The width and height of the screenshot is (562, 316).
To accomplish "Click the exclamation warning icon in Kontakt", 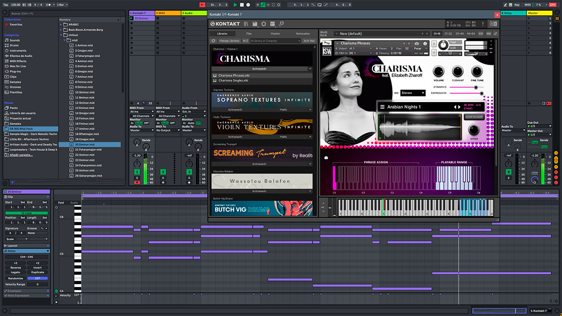I will [482, 24].
